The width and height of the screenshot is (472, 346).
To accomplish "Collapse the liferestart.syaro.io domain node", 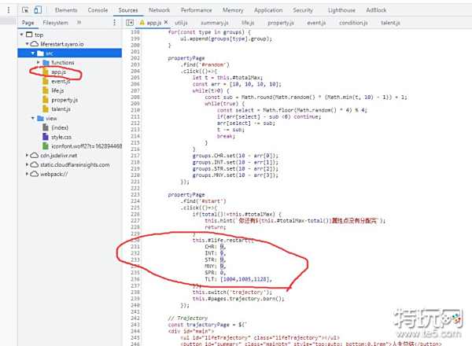I will click(x=27, y=44).
